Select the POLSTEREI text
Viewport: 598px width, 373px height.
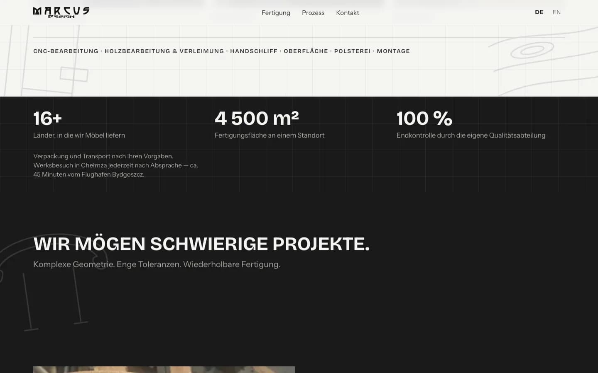tap(352, 51)
